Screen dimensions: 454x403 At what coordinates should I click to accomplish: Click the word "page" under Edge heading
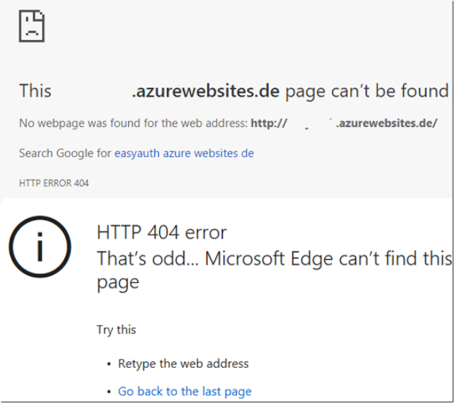pyautogui.click(x=118, y=283)
